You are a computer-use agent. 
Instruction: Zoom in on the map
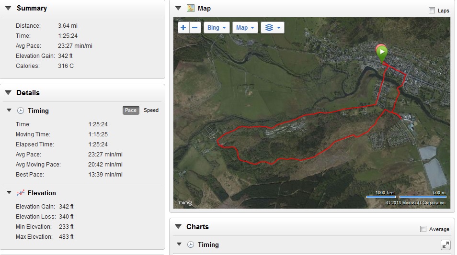183,28
